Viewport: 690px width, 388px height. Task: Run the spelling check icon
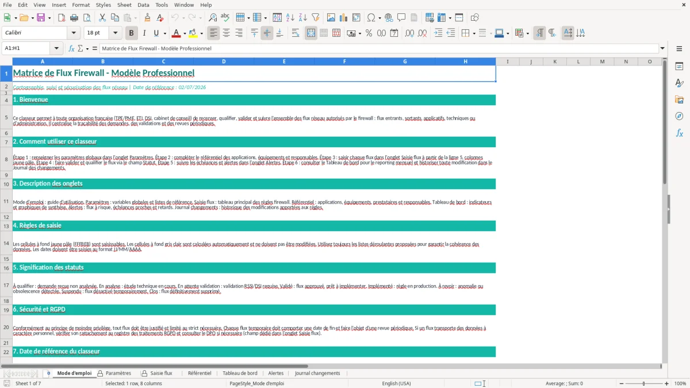[x=225, y=18]
